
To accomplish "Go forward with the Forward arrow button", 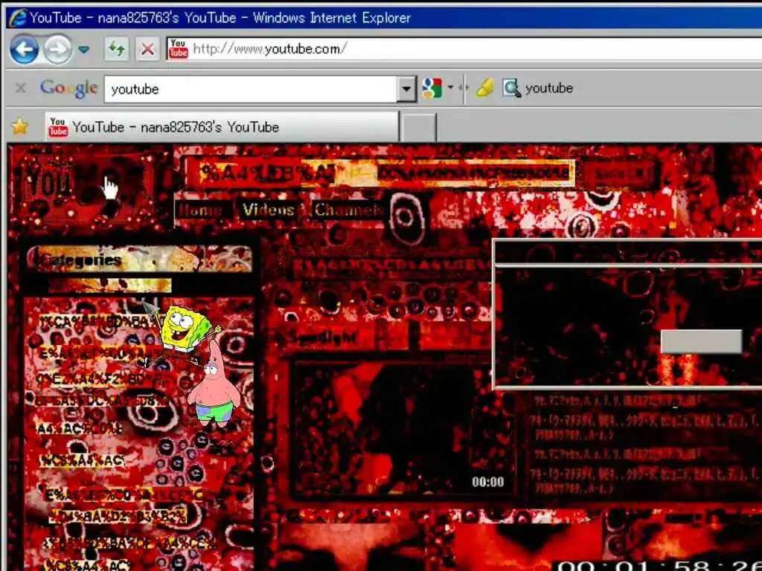I will (57, 49).
